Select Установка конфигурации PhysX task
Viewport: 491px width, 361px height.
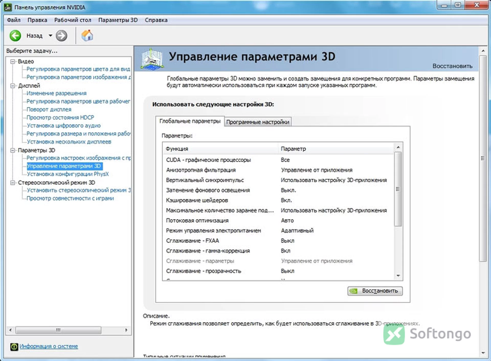[x=68, y=174]
